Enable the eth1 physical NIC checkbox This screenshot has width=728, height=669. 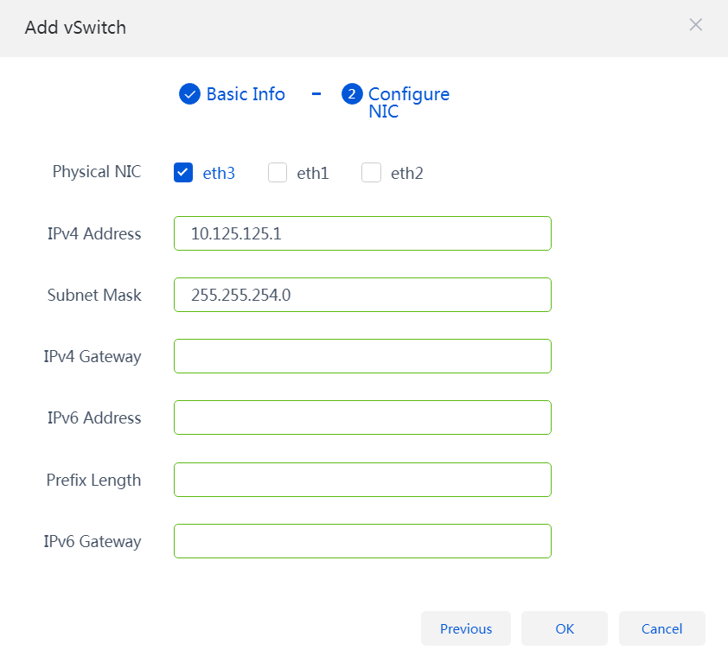click(x=278, y=172)
